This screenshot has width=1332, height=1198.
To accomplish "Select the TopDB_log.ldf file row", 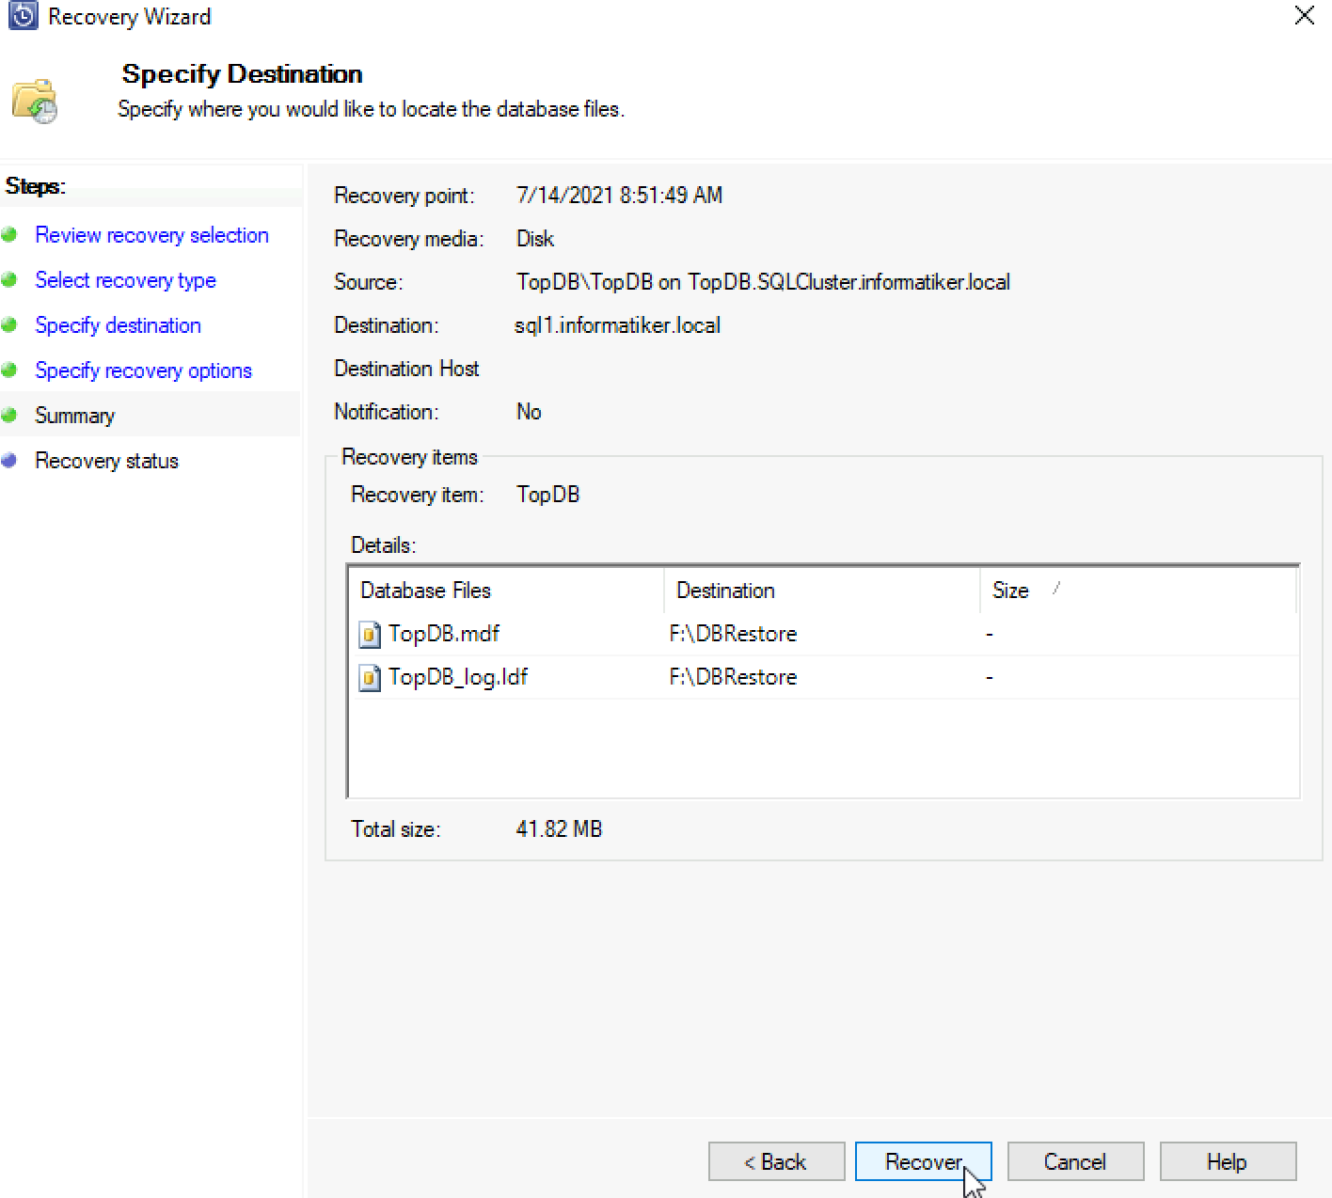I will pos(824,677).
